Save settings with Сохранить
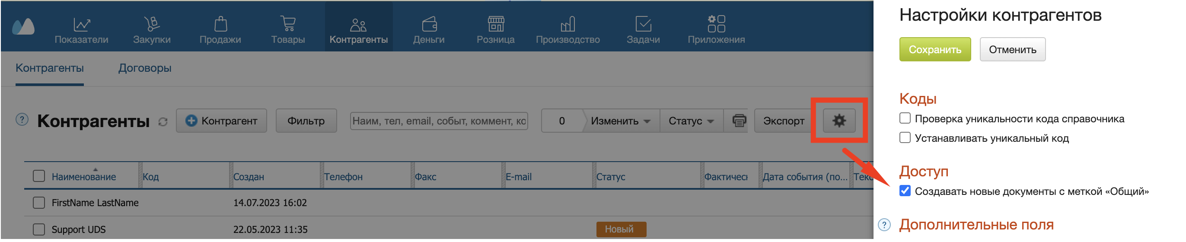 point(936,50)
